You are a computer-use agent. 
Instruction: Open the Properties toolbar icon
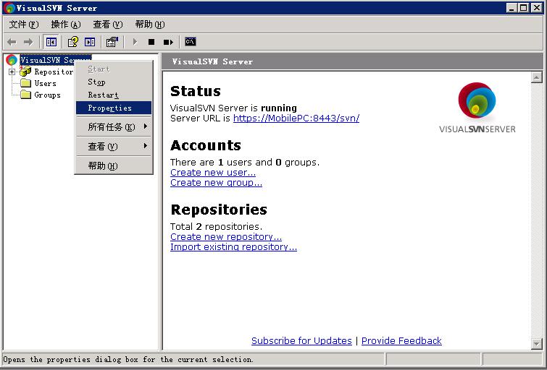click(112, 42)
